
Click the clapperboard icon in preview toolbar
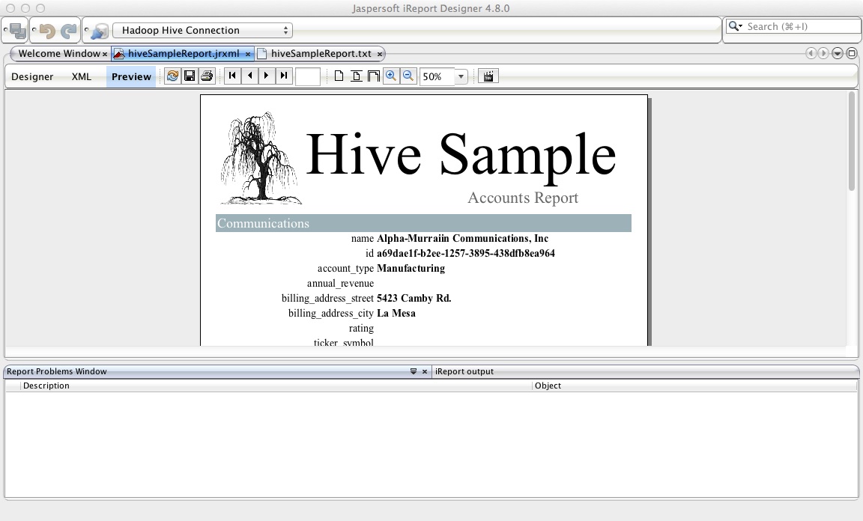coord(488,76)
